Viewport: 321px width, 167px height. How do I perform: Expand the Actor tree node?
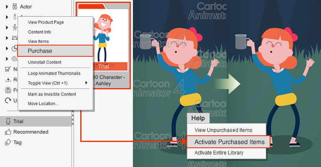[x=7, y=7]
